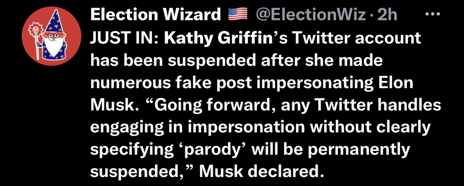Open the @ElectionWiz handle link
Viewport: 464px width, 186px height.
click(310, 14)
